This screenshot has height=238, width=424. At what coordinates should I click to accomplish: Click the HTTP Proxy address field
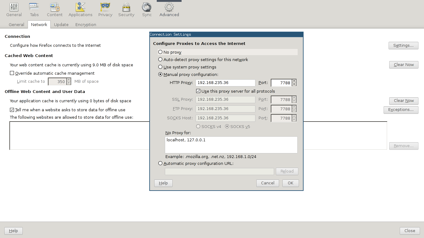[225, 83]
